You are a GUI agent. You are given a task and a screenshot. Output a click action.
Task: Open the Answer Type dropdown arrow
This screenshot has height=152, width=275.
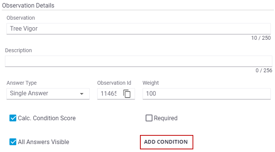[82, 94]
